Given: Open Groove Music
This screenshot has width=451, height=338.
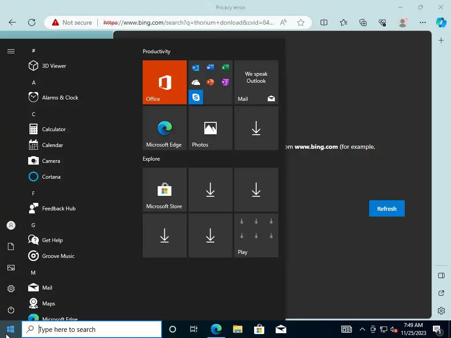Looking at the screenshot, I should (x=52, y=256).
